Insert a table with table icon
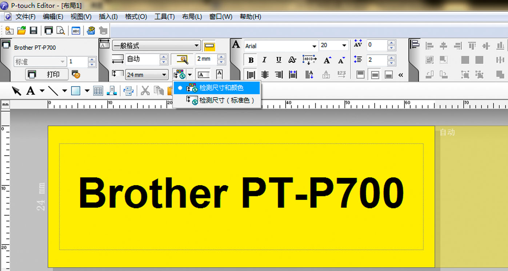Image resolution: width=508 pixels, height=271 pixels. point(98,91)
